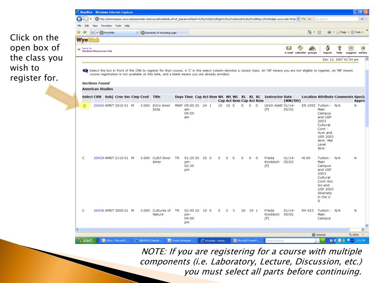Click the green desktop search go button

tap(323, 240)
